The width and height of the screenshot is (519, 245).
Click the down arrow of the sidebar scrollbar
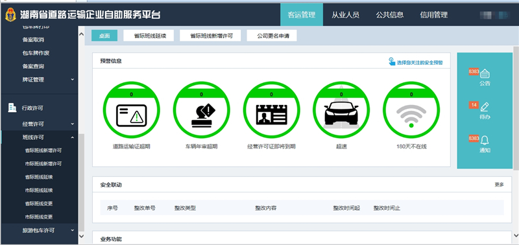(82, 235)
